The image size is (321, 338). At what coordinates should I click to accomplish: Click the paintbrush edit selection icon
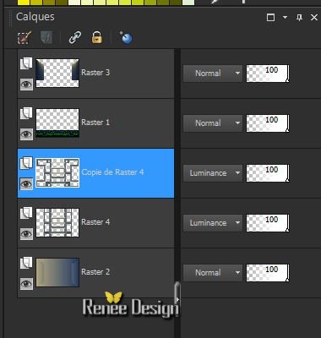tap(24, 37)
